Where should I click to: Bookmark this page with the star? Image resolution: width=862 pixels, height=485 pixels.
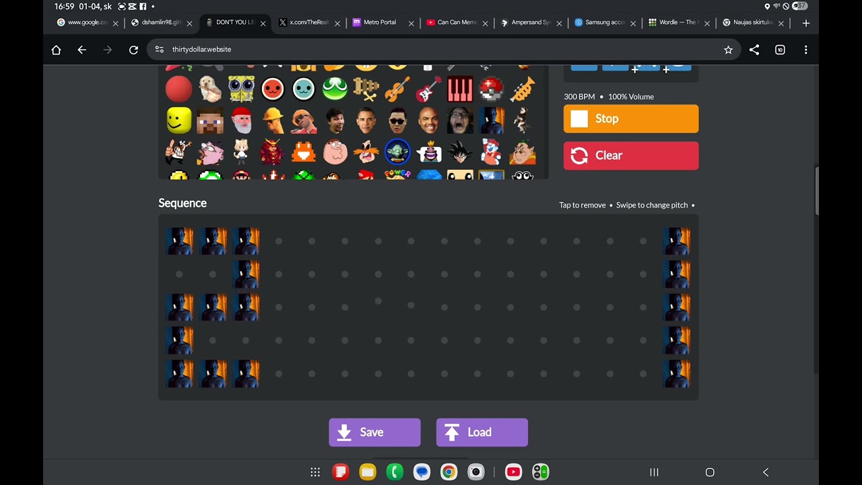(728, 50)
